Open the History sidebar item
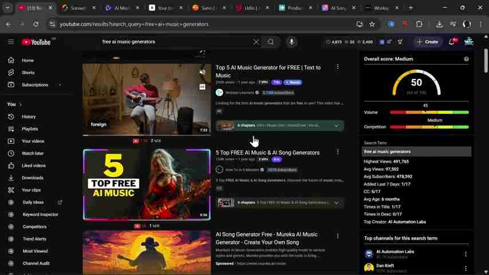 click(29, 117)
